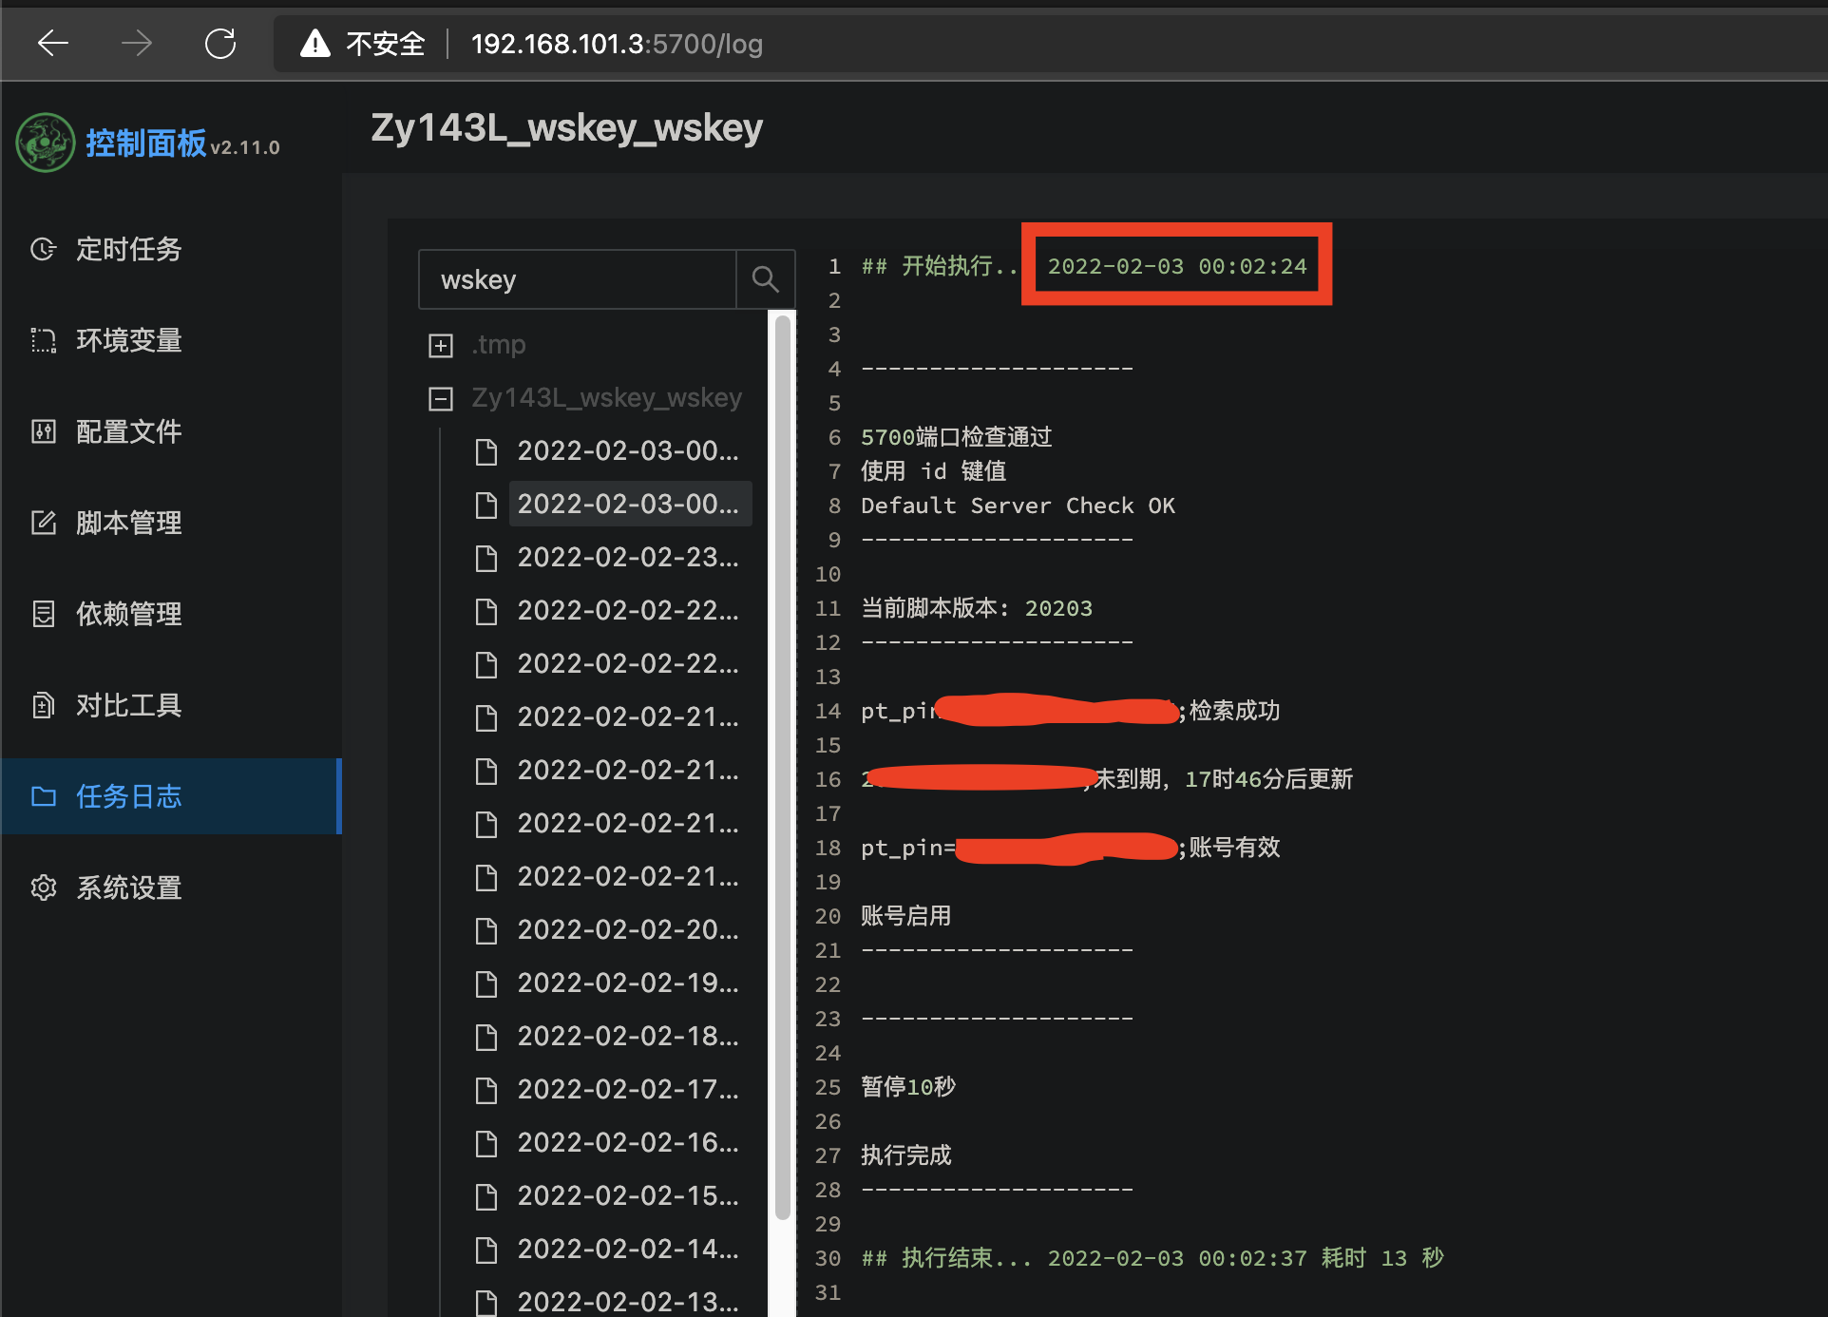This screenshot has height=1317, width=1828.
Task: Click the Qinglong panel logo
Action: pyautogui.click(x=46, y=142)
